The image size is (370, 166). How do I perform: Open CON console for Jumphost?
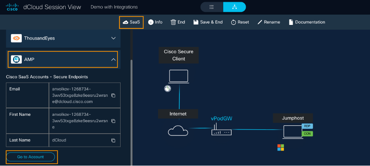(307, 134)
